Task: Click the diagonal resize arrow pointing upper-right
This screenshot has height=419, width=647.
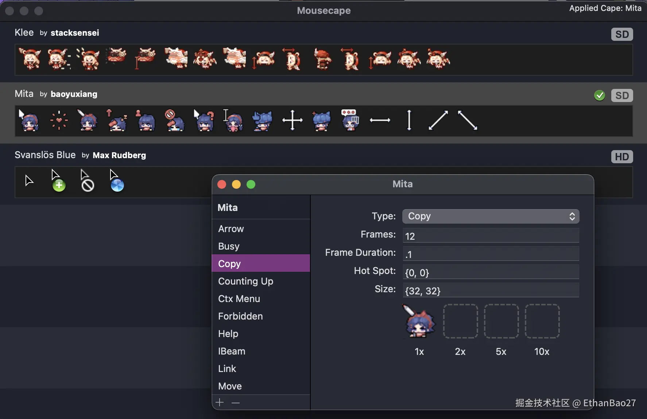Action: (x=438, y=120)
